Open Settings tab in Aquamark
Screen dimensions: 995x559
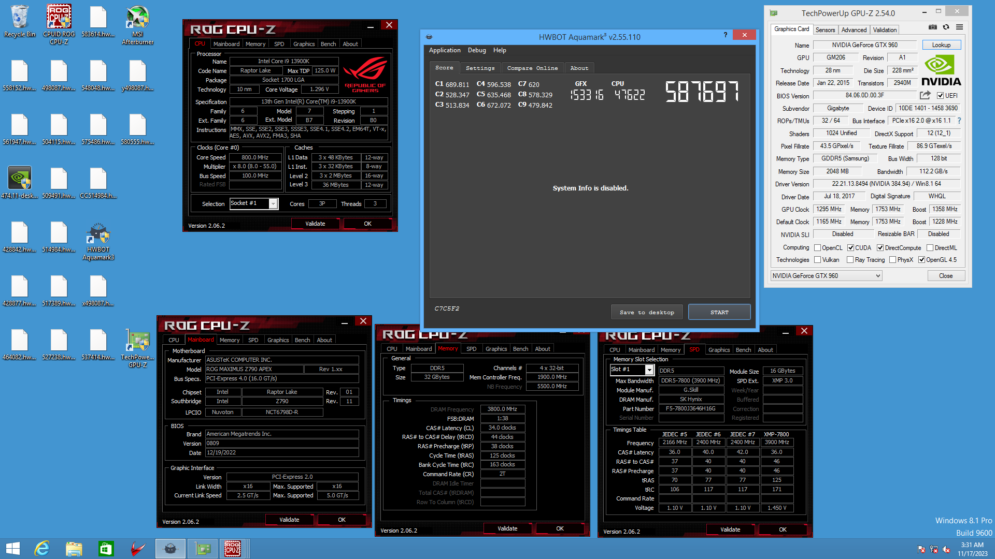[480, 68]
